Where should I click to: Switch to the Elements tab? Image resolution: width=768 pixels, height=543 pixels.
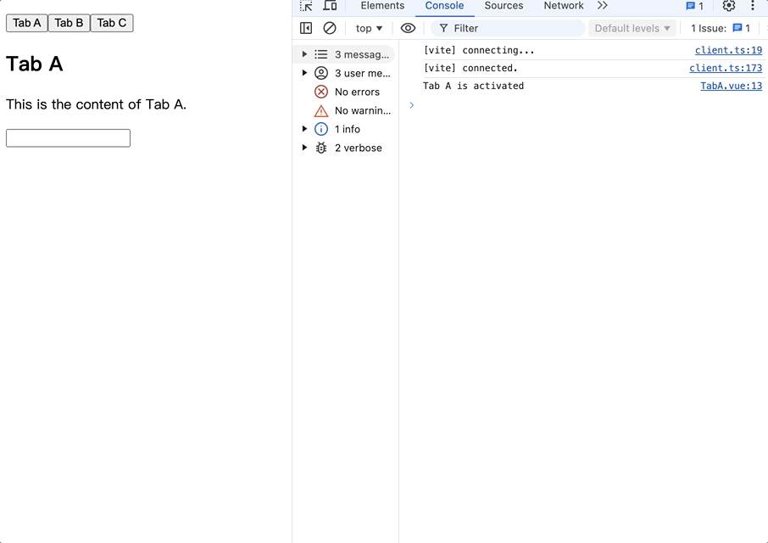tap(382, 6)
